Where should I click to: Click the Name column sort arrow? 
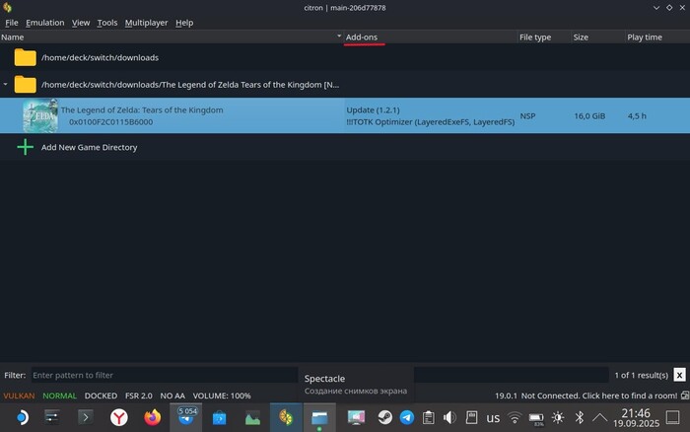[x=339, y=37]
